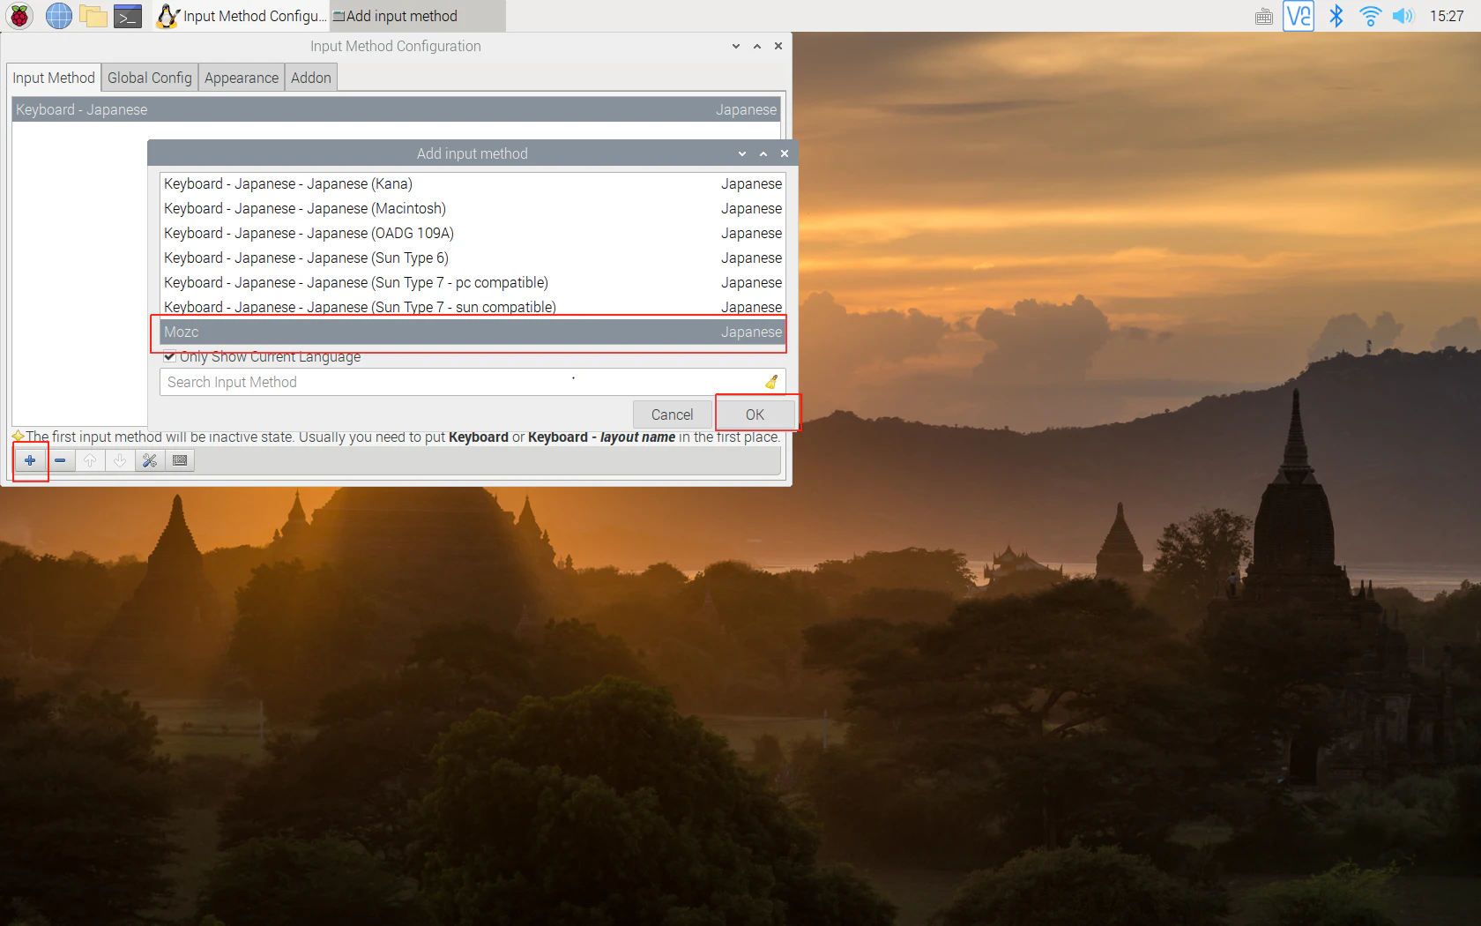Roll down Add input method dialog chevron
Image resolution: width=1481 pixels, height=926 pixels.
(x=742, y=153)
